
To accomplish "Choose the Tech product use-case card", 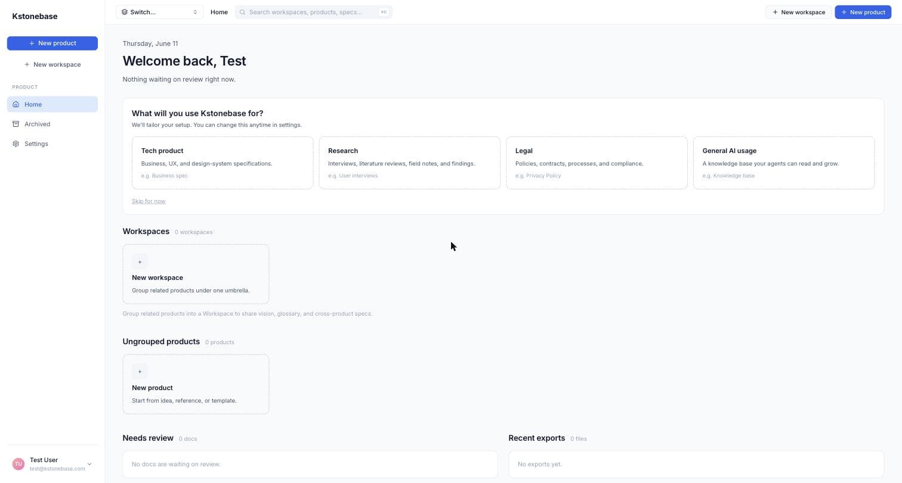I will pyautogui.click(x=223, y=163).
